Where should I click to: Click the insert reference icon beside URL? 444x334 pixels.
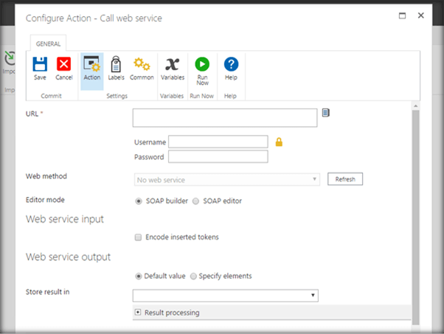click(x=326, y=113)
